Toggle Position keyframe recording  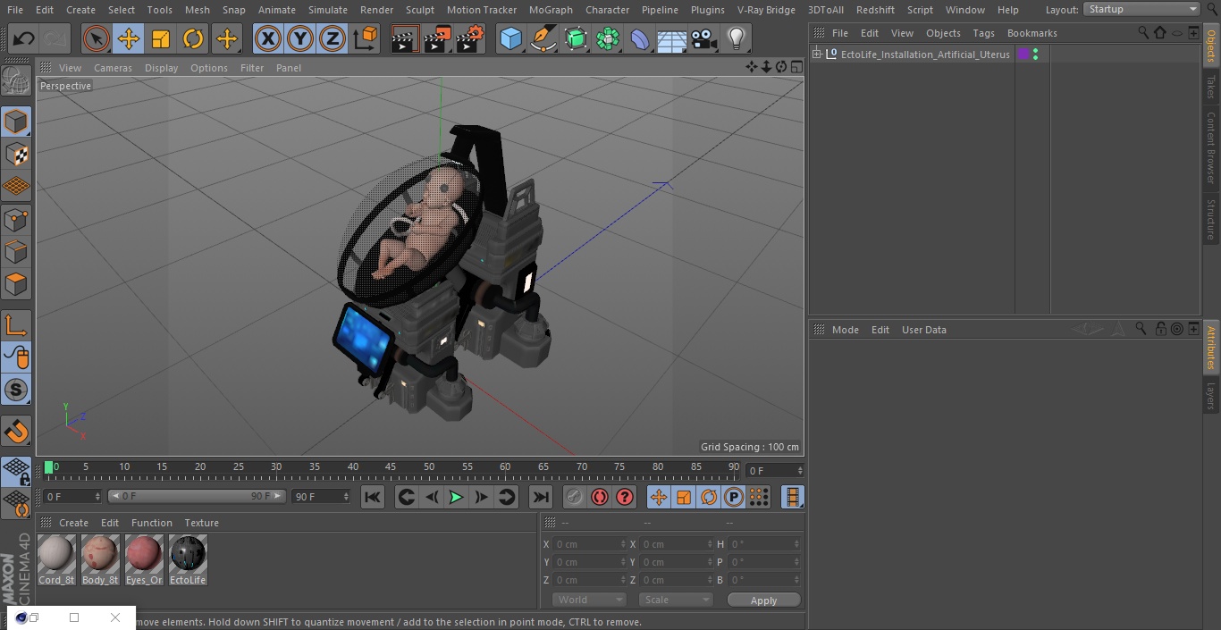click(x=659, y=497)
